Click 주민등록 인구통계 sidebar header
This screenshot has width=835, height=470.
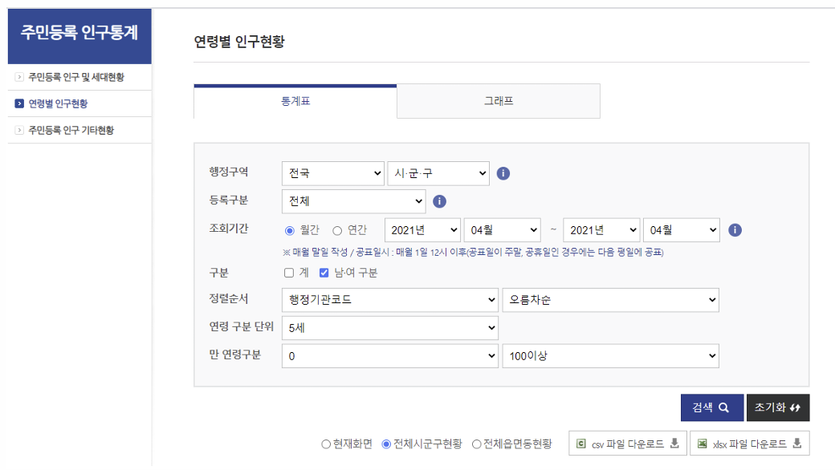pos(79,36)
